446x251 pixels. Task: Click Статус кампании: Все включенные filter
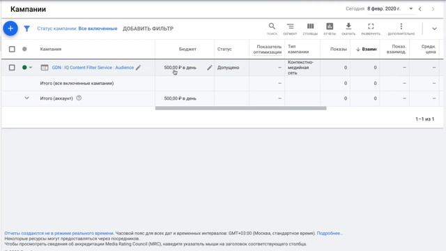[77, 29]
